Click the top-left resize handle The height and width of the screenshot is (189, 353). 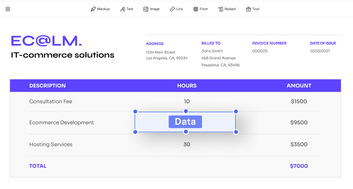[135, 111]
